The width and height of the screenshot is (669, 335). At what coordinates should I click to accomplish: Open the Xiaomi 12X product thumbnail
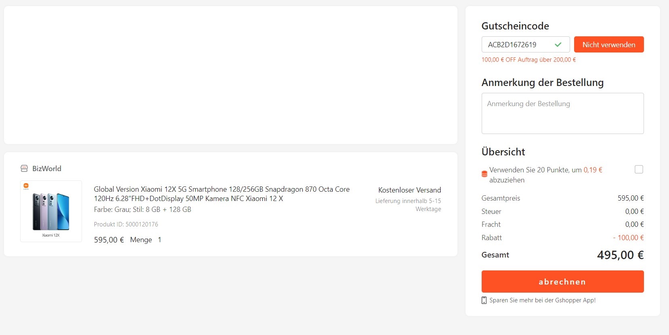[51, 211]
